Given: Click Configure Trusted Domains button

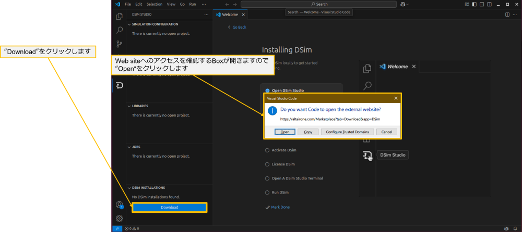Looking at the screenshot, I should (x=347, y=132).
